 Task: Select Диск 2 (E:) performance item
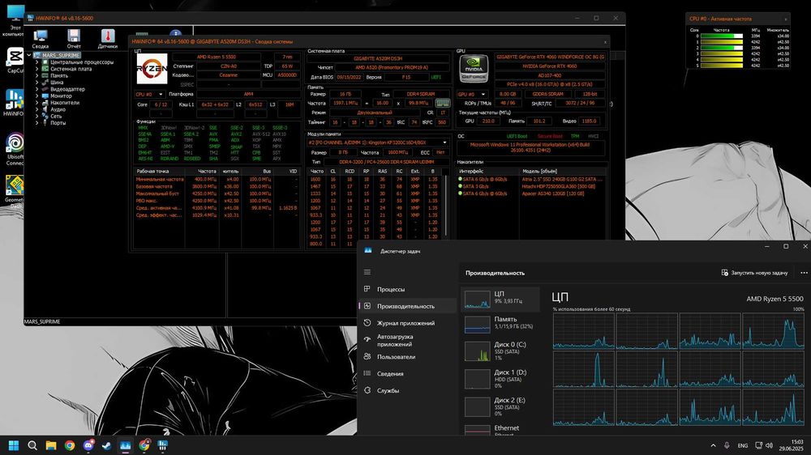tap(500, 406)
